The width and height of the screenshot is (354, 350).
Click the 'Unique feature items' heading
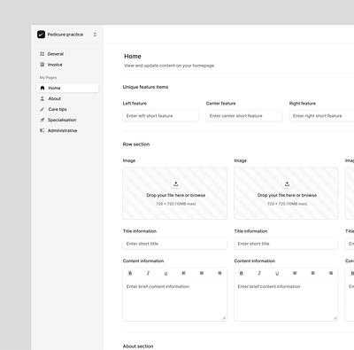coord(145,87)
